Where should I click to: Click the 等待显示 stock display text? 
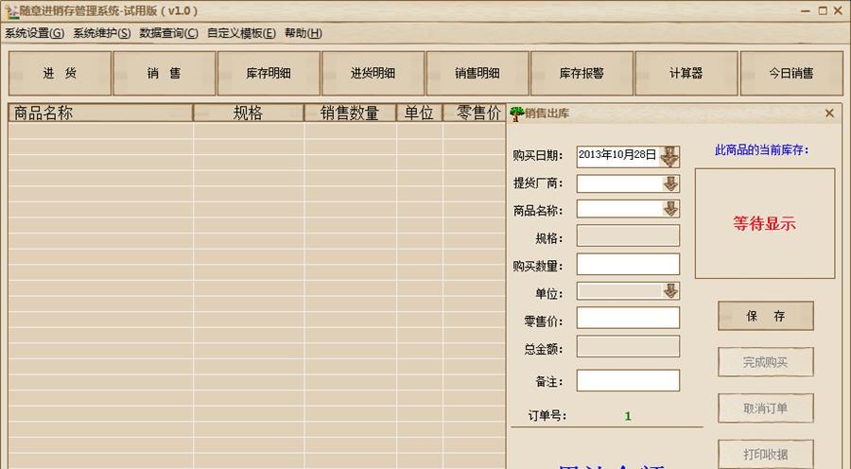coord(764,223)
